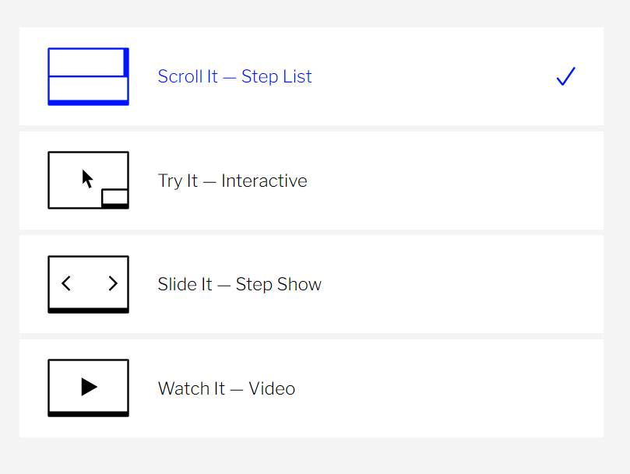Click the blue checkmark next to Scroll It
This screenshot has height=474, width=630.
point(565,76)
